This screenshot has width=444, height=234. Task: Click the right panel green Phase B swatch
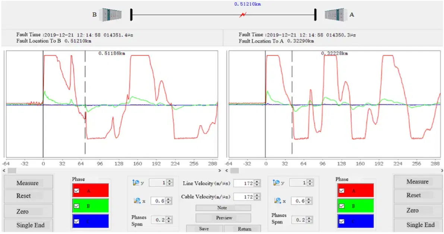355,206
